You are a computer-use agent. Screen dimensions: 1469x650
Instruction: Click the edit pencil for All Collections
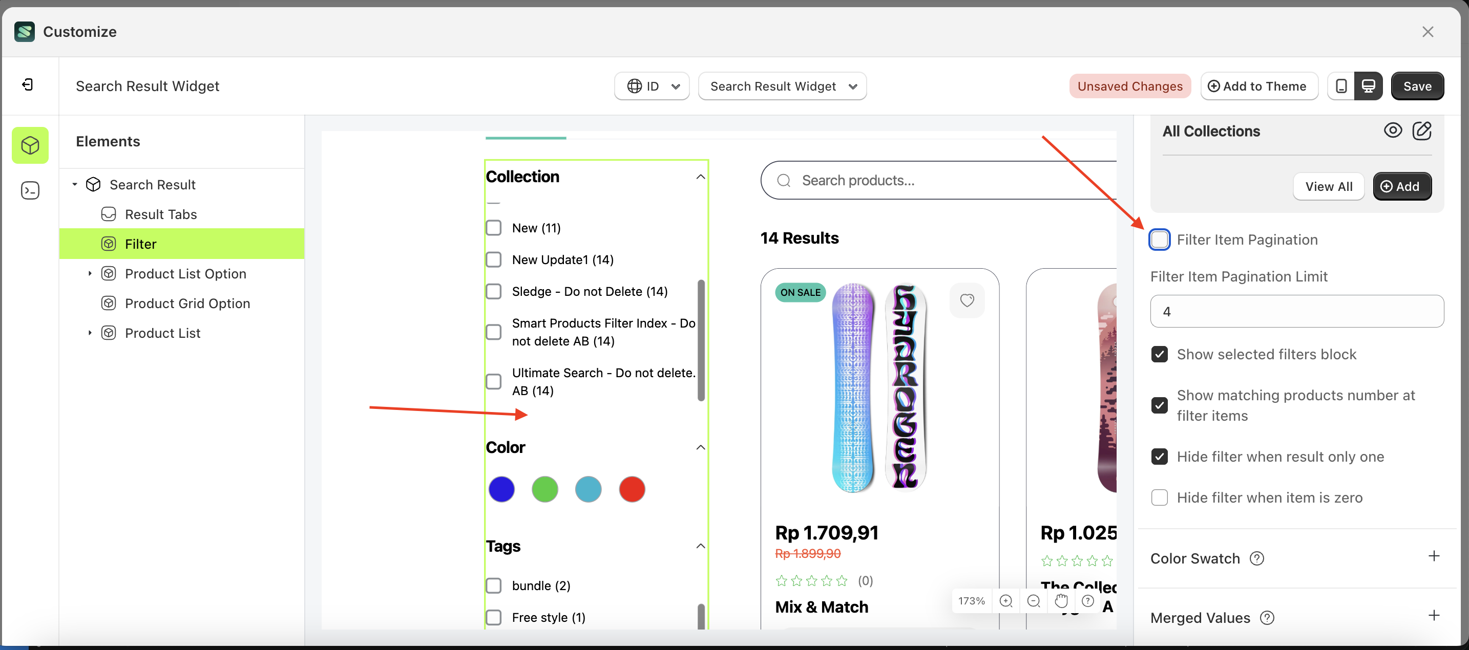[x=1422, y=131]
